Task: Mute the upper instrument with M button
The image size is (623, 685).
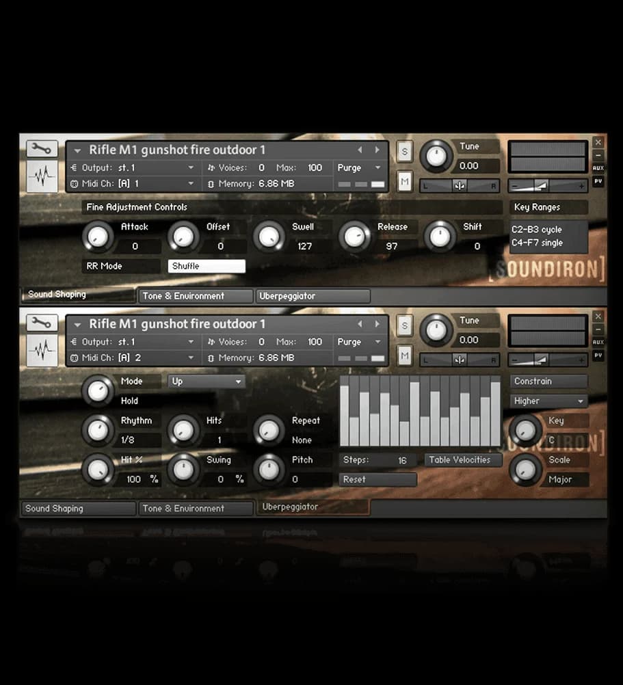Action: pyautogui.click(x=405, y=180)
